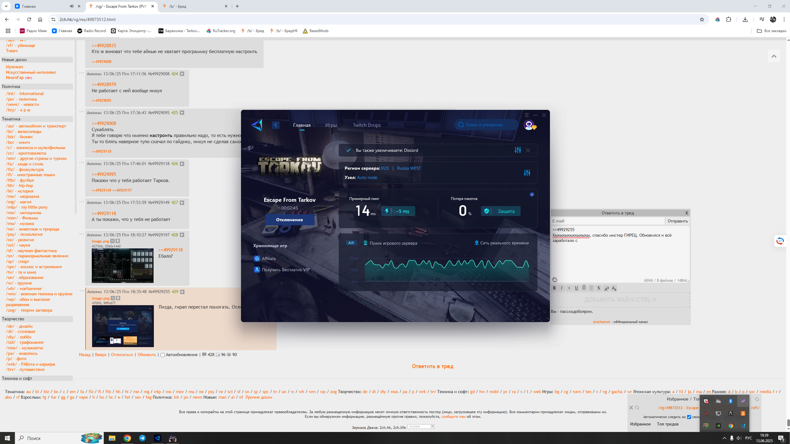
Task: Toggle the packet loss Защита protection
Action: [x=501, y=211]
